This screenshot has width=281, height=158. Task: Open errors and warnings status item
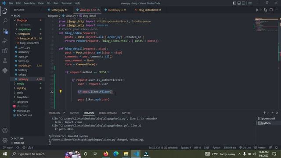click(28, 147)
